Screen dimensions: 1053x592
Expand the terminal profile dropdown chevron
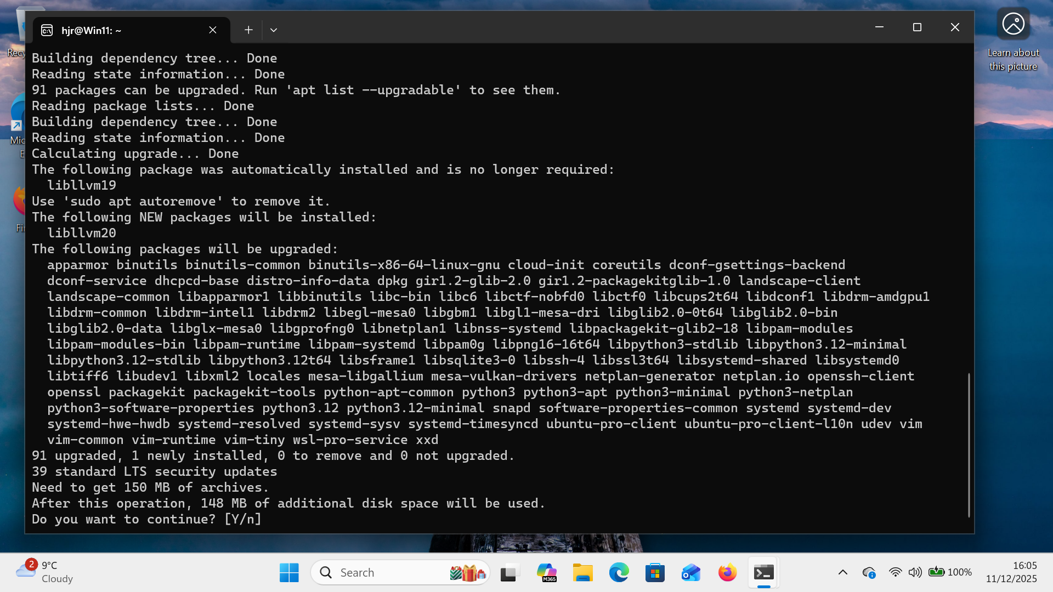pyautogui.click(x=274, y=30)
